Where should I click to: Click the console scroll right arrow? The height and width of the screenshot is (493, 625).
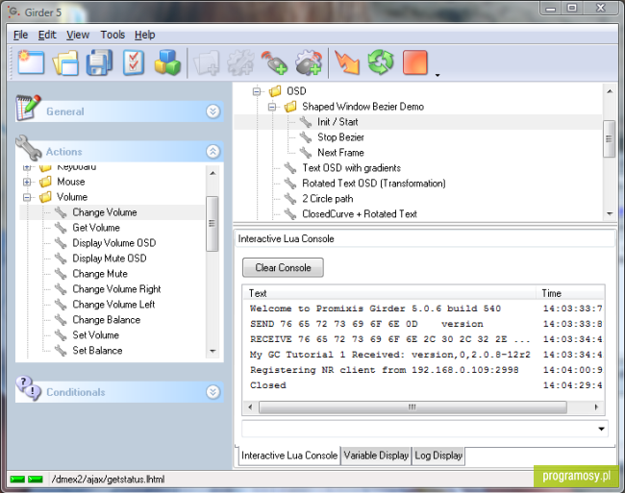pos(596,407)
